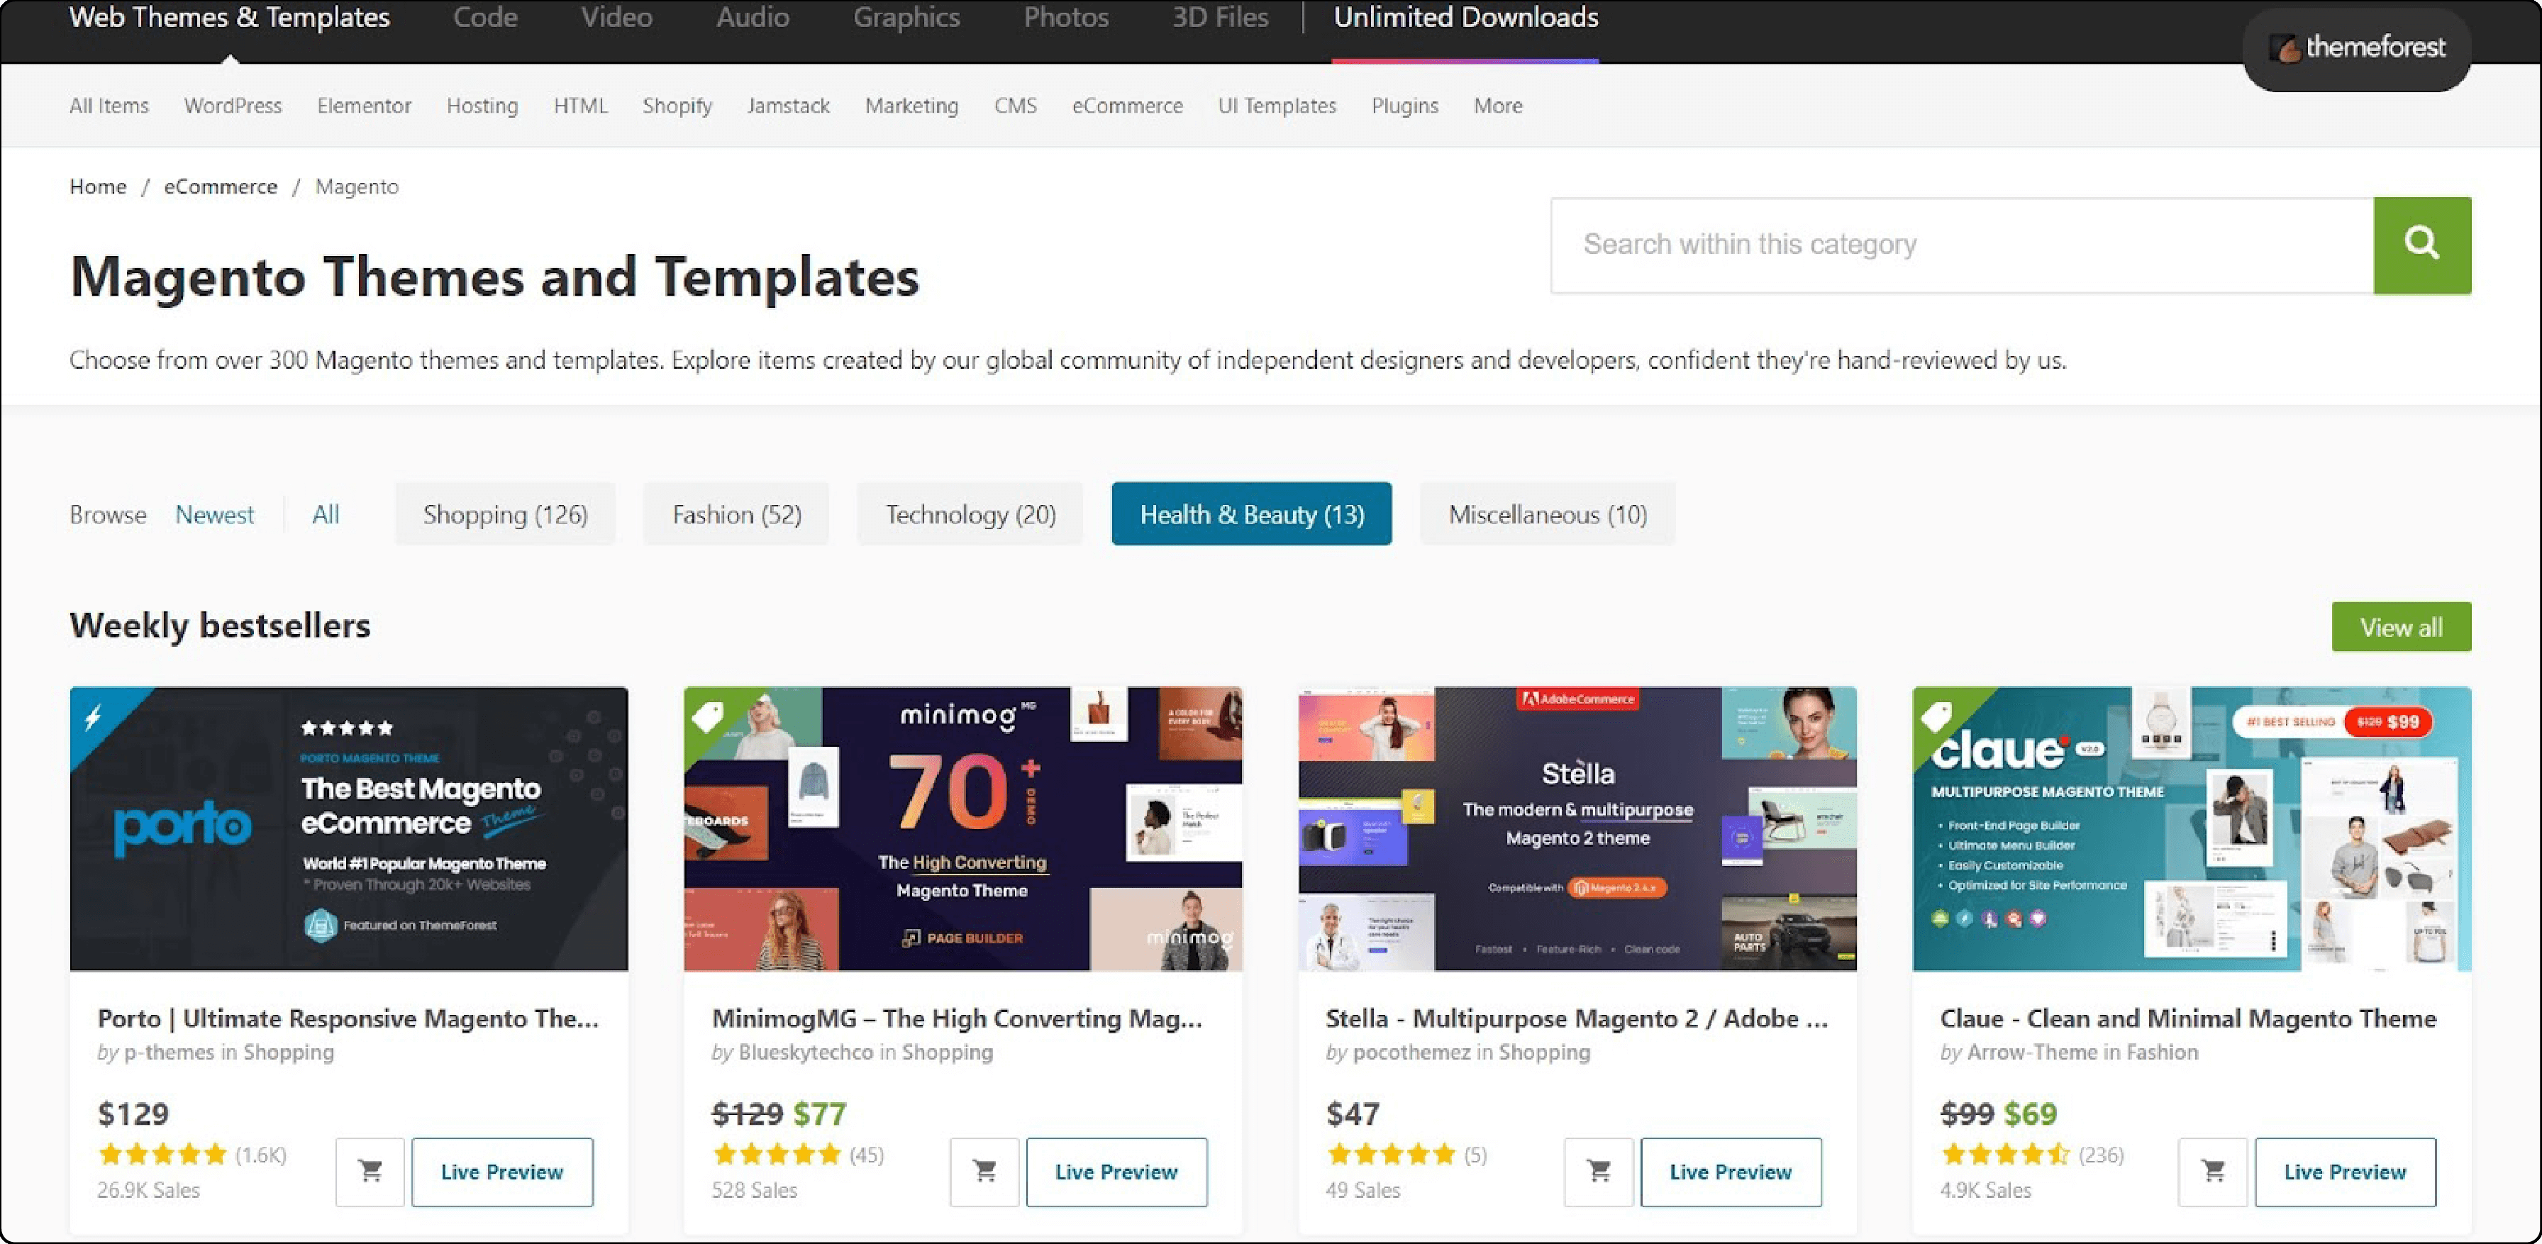Open Web Themes & Templates section

pos(229,18)
